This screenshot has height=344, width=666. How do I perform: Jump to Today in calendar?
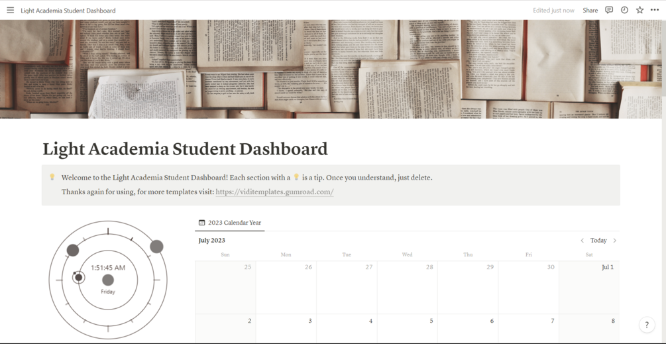pyautogui.click(x=598, y=241)
